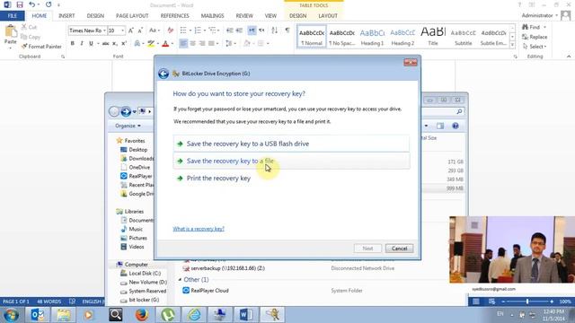Open Table Tools LAYOUT tab
575x323 pixels.
[x=328, y=16]
